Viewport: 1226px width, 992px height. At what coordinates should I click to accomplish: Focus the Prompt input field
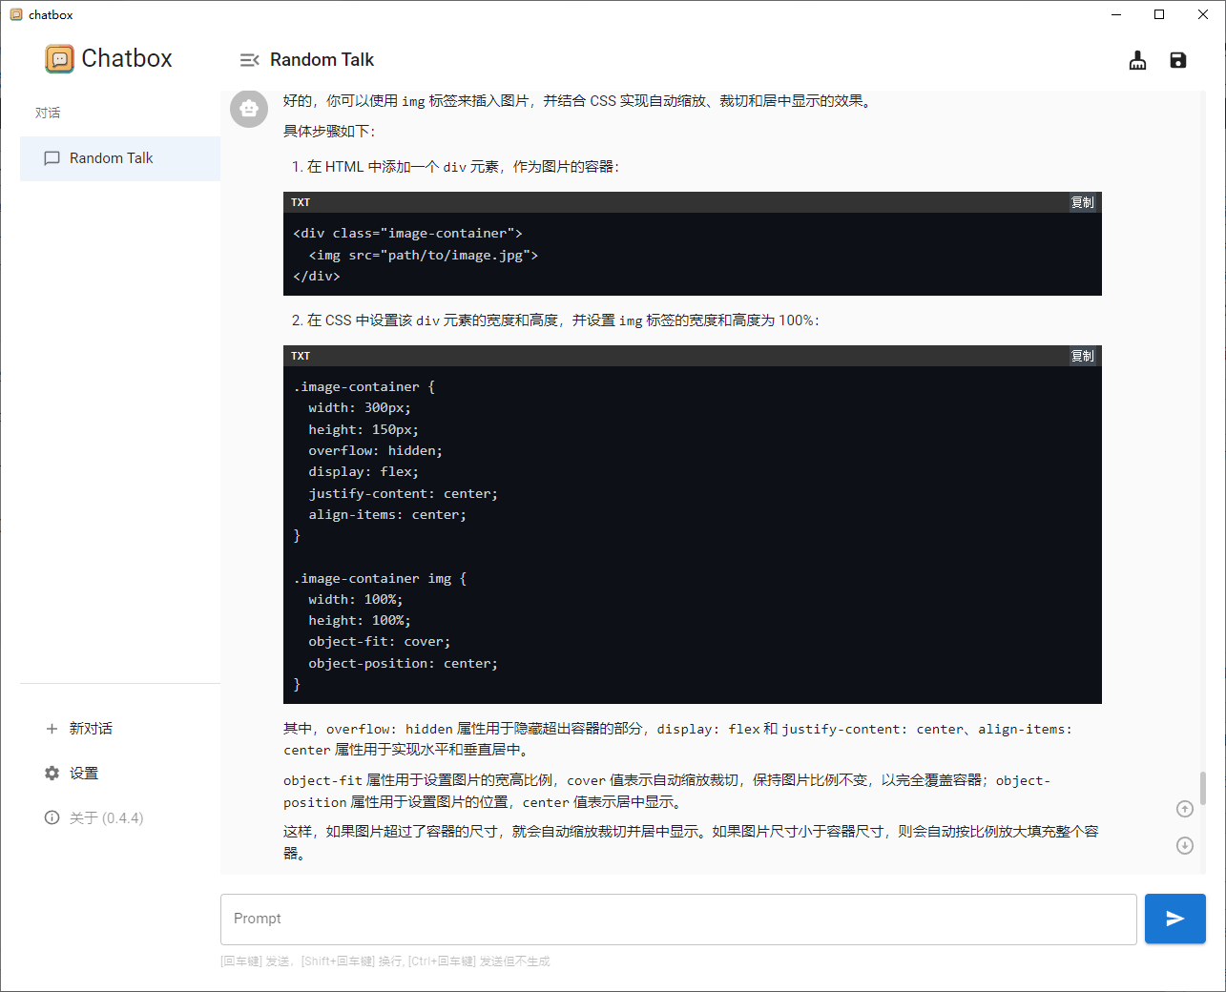click(678, 919)
